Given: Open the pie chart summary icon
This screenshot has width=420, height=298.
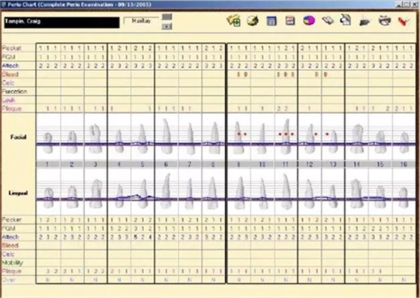Looking at the screenshot, I should [x=309, y=20].
